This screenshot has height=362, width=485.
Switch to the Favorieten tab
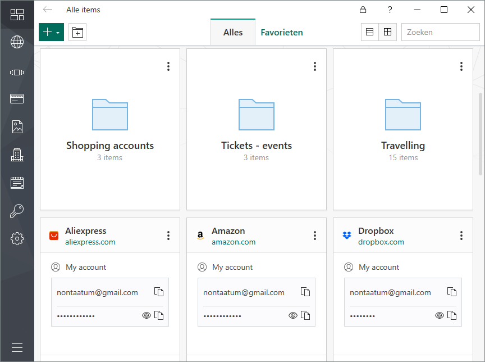281,33
